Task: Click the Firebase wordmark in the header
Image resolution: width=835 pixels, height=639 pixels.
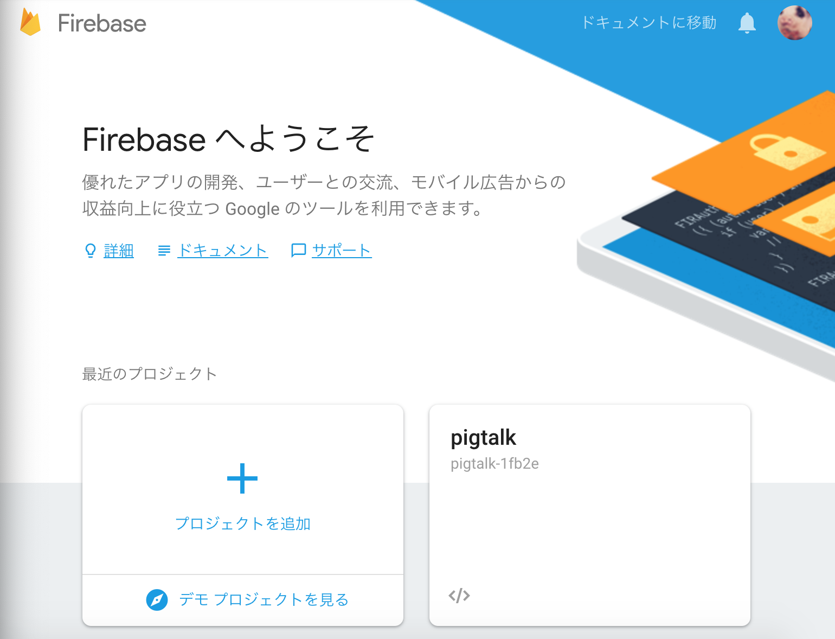Action: tap(102, 23)
